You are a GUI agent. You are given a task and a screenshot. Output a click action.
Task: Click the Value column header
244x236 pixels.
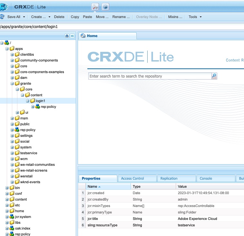pyautogui.click(x=210, y=186)
